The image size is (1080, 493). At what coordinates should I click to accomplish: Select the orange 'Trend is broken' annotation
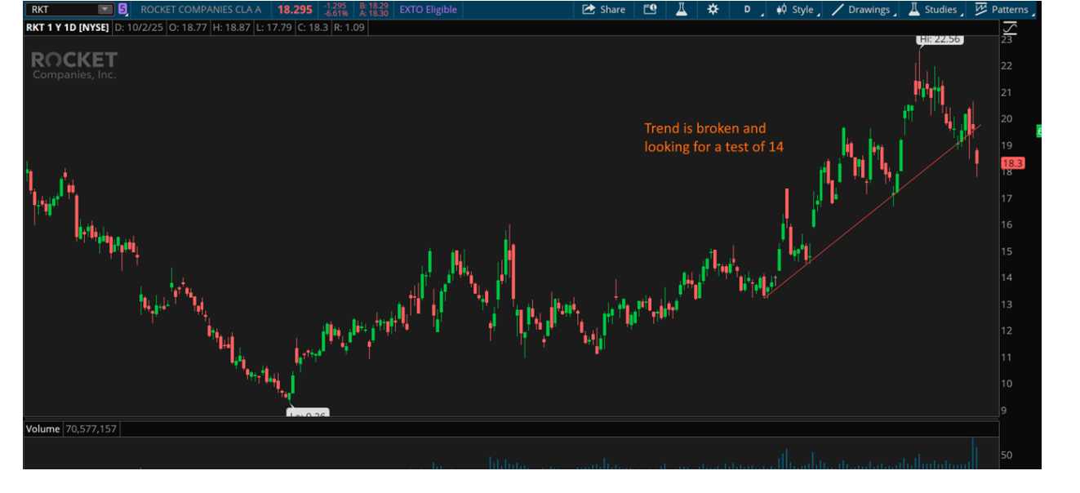705,137
